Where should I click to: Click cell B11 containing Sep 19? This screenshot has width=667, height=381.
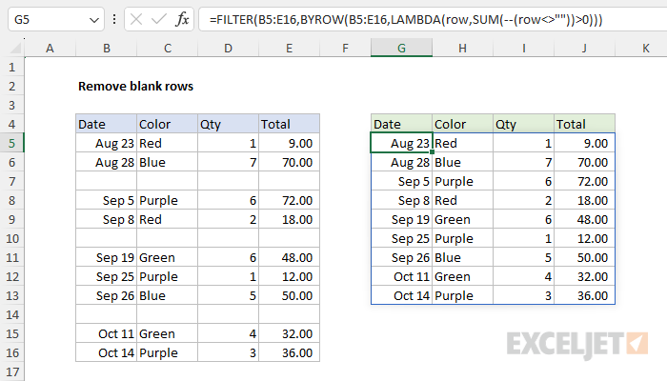coord(107,258)
